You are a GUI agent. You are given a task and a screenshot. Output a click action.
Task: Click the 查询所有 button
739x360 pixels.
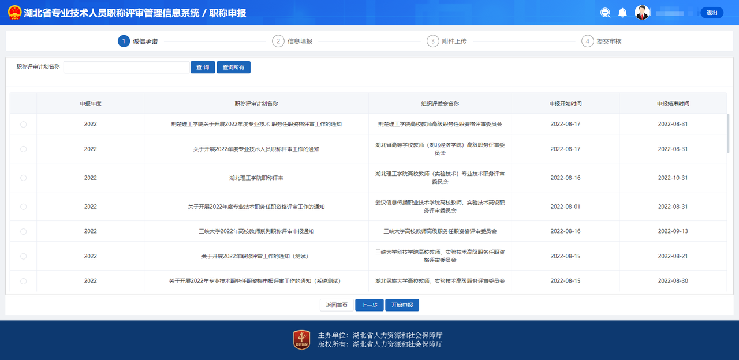(x=233, y=67)
